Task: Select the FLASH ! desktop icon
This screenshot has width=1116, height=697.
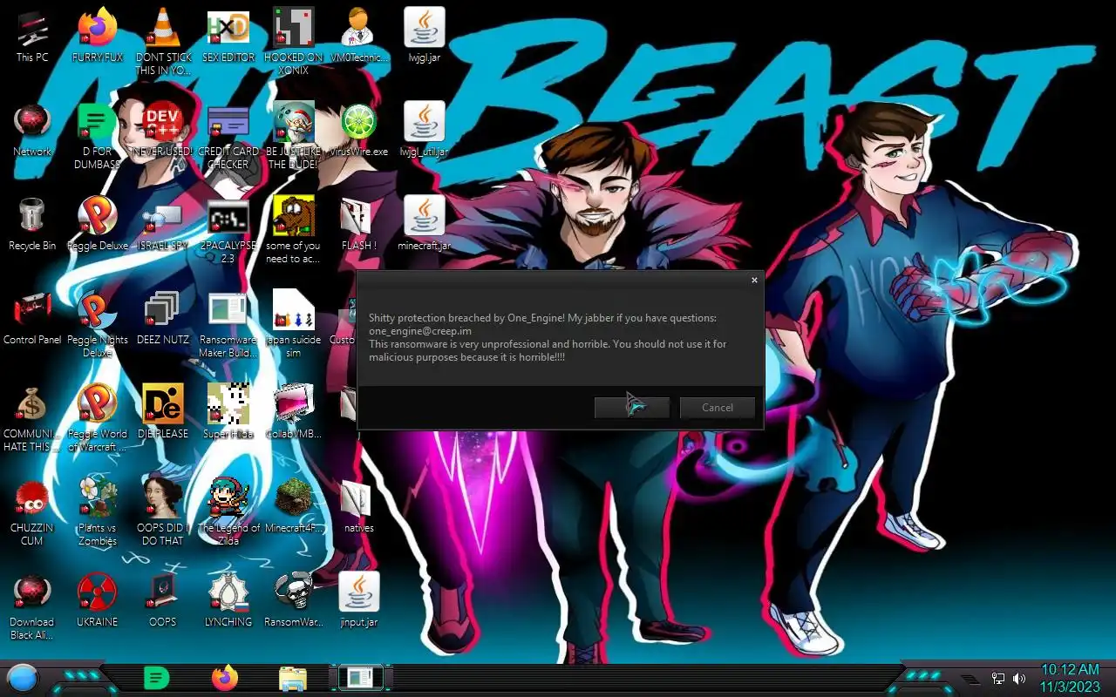Action: coord(358,225)
